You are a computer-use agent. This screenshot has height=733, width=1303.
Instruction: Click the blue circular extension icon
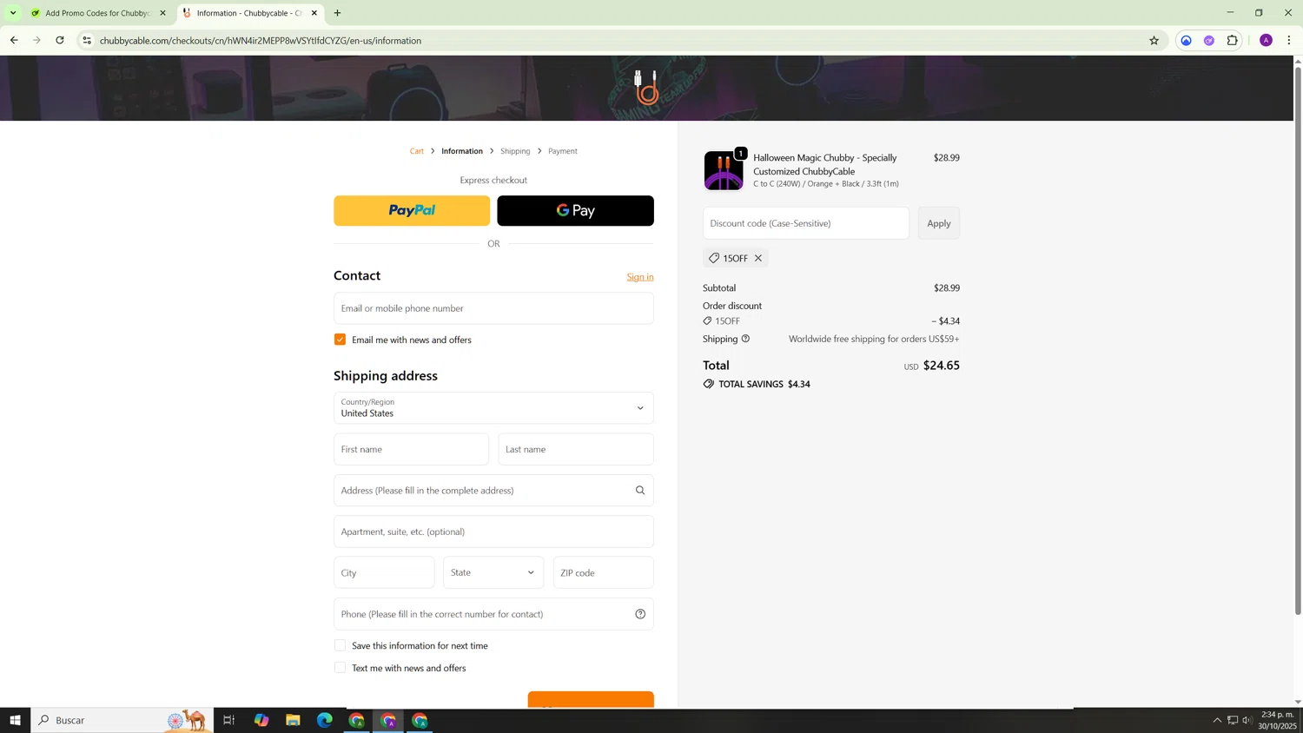(1186, 41)
